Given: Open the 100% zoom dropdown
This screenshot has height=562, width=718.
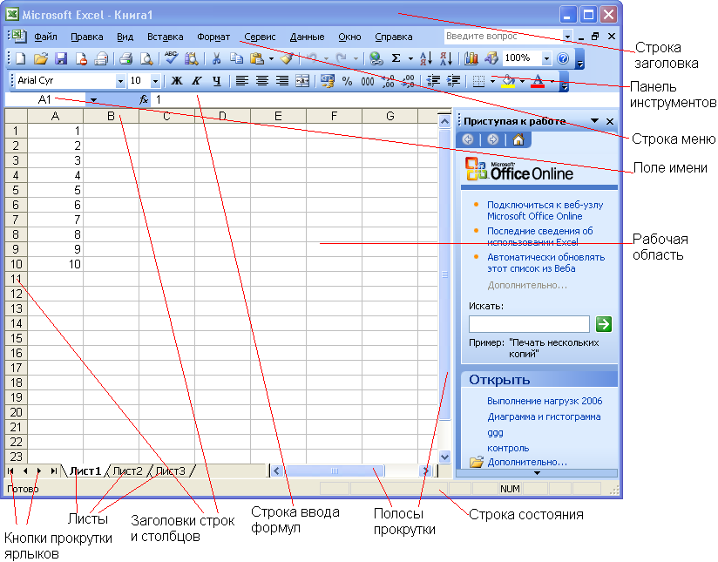Looking at the screenshot, I should click(x=546, y=58).
